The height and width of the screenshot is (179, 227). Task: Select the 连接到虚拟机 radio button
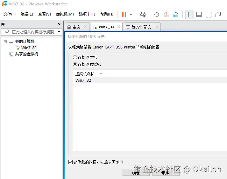pyautogui.click(x=75, y=64)
